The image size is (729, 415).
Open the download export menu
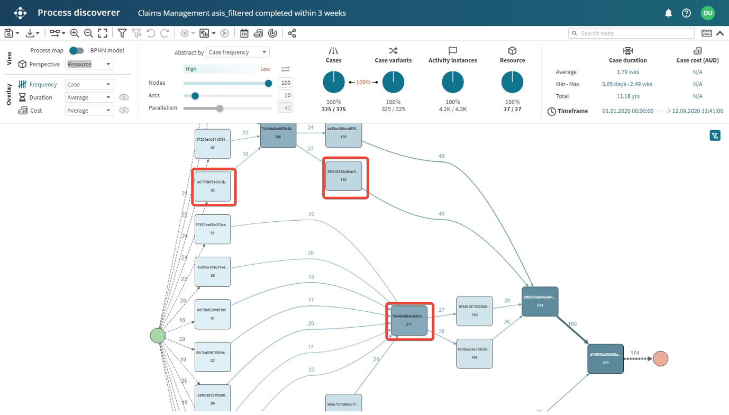pyautogui.click(x=32, y=33)
